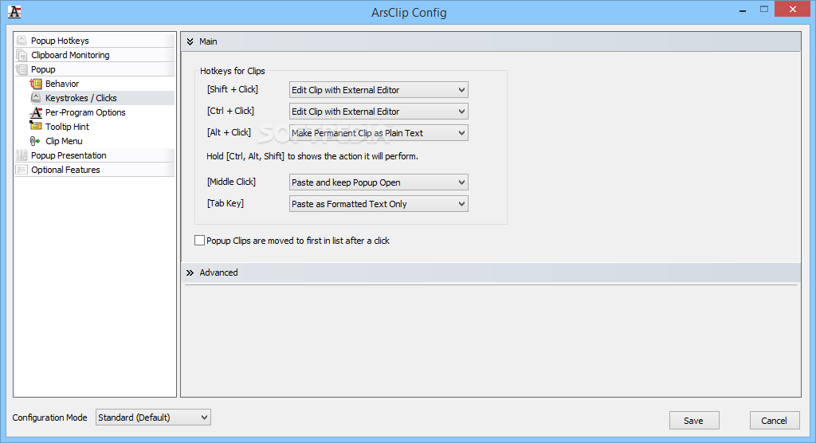Expand the Advanced section
Viewport: 816px width, 443px height.
pyautogui.click(x=491, y=272)
